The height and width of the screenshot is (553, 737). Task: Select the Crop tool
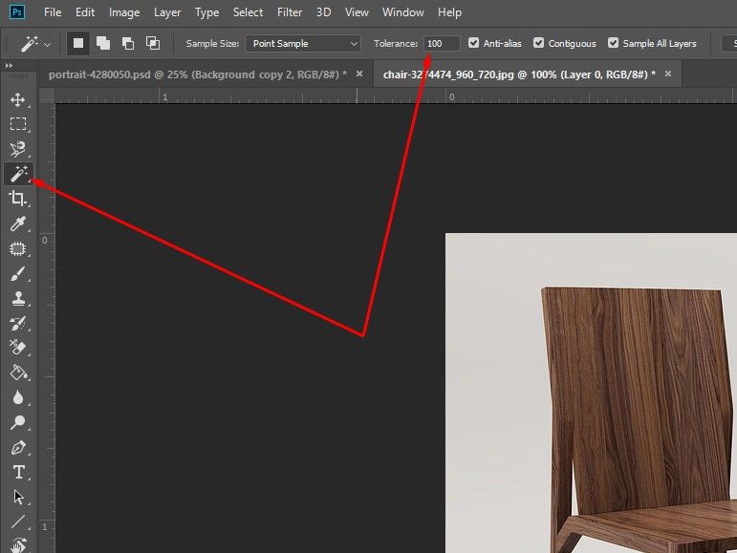(x=17, y=199)
